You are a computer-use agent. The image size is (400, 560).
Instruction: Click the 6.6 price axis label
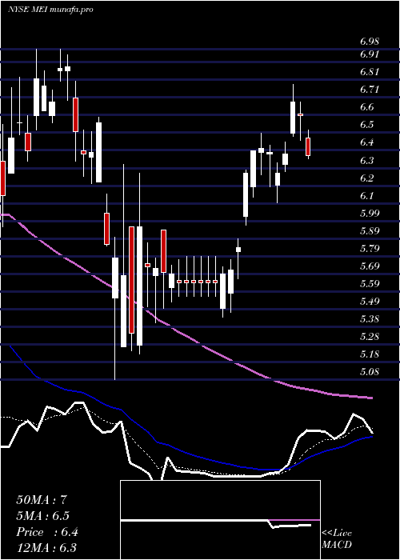(367, 107)
